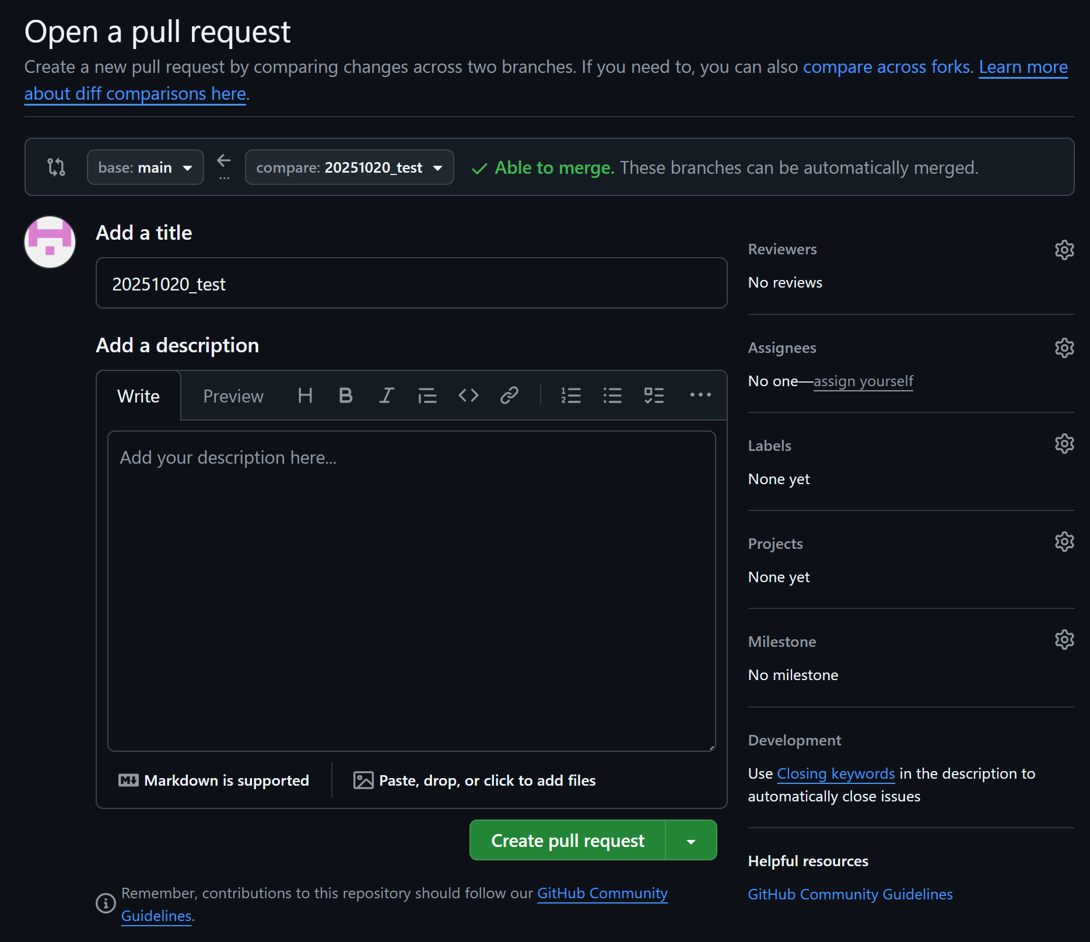Apply italic formatting in description toolbar

click(x=386, y=395)
